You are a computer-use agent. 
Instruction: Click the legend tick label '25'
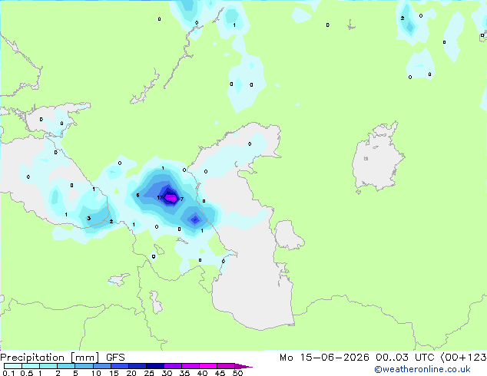tap(149, 373)
